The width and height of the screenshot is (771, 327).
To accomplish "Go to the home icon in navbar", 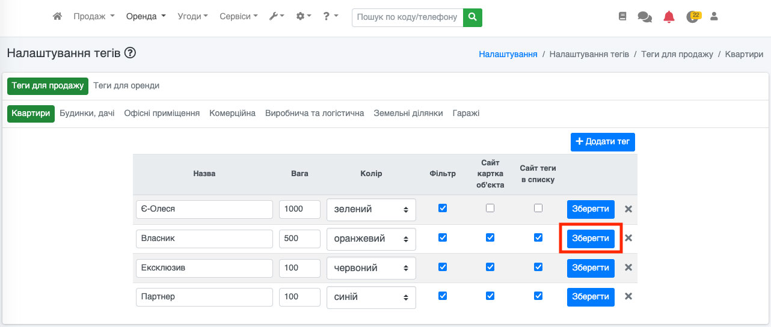I will pyautogui.click(x=58, y=17).
